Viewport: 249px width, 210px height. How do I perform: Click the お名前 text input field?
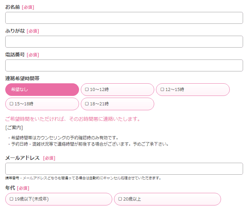click(124, 18)
